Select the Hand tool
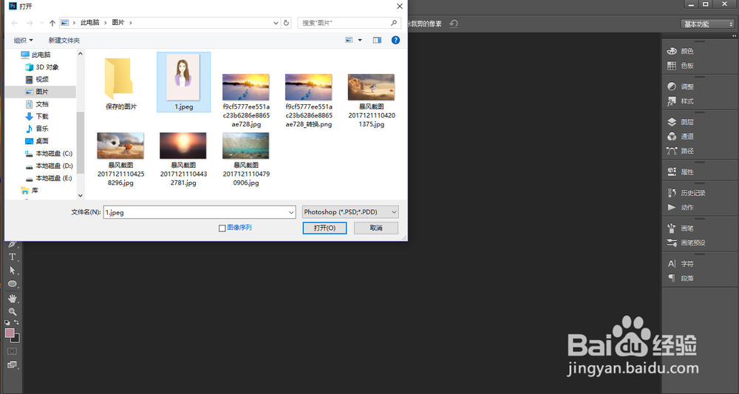 [13, 298]
